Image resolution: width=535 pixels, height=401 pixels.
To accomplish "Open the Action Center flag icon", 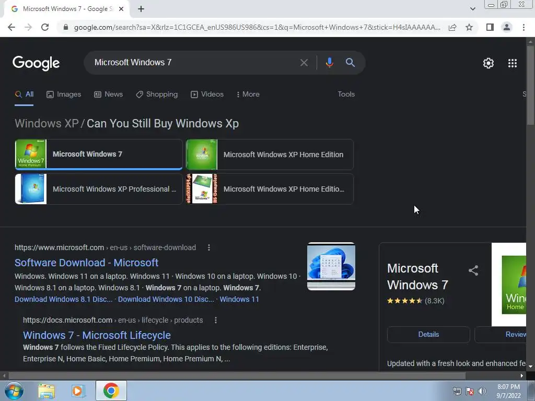I will [470, 391].
